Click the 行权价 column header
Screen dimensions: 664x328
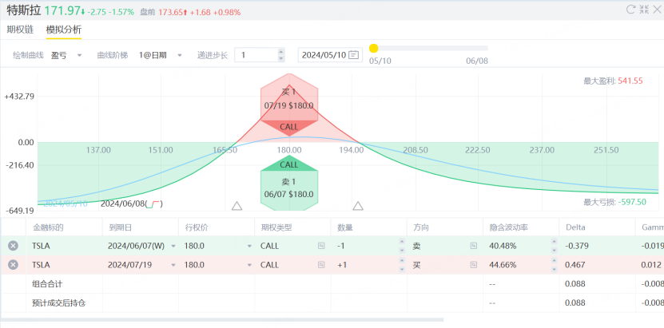[196, 227]
